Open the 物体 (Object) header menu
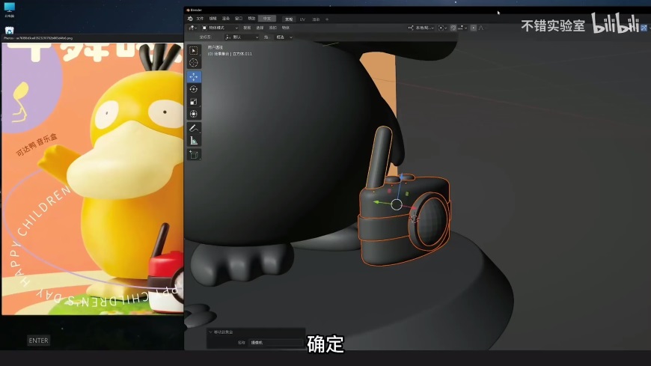Image resolution: width=651 pixels, height=366 pixels. pyautogui.click(x=286, y=28)
